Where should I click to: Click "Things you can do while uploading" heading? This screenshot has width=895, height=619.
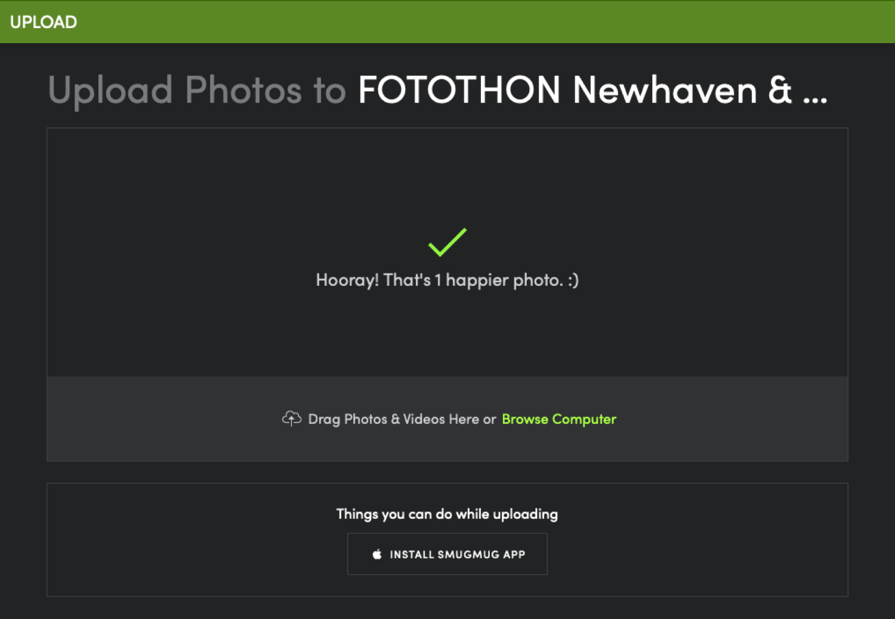coord(447,514)
